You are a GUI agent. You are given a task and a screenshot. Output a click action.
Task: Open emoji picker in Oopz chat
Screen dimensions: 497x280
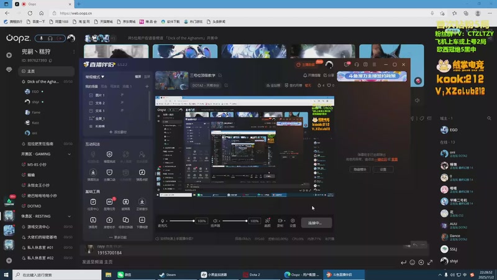[412, 262]
